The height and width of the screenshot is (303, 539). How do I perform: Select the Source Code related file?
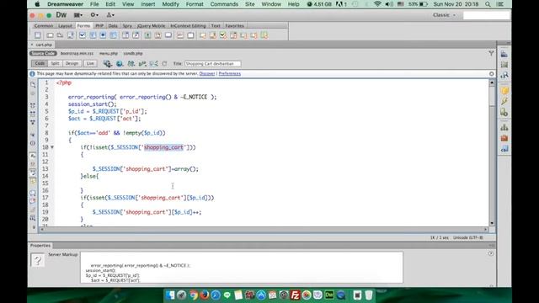click(43, 53)
